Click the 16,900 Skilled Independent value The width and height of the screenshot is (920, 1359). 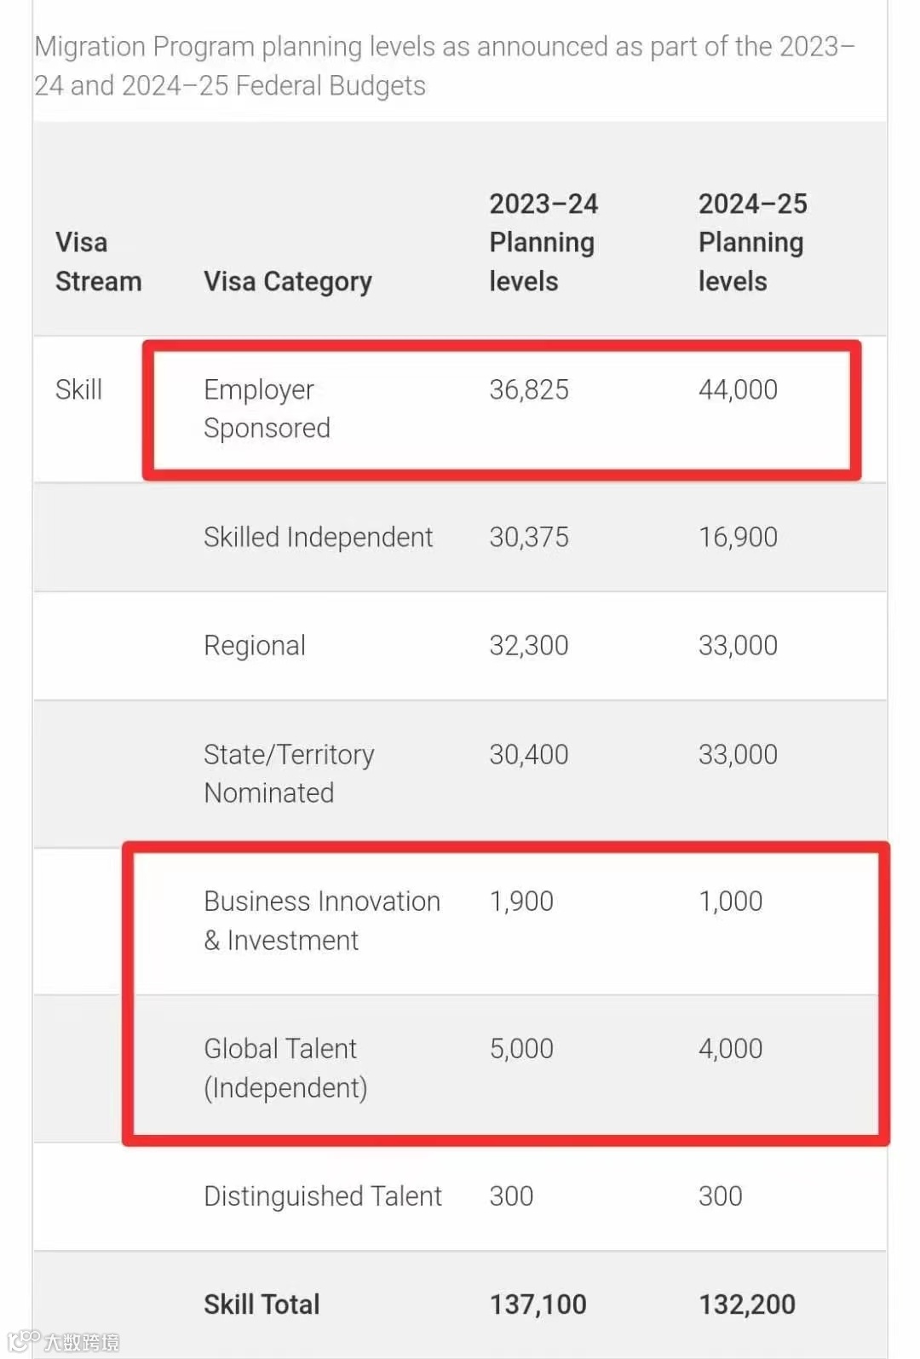click(x=738, y=537)
